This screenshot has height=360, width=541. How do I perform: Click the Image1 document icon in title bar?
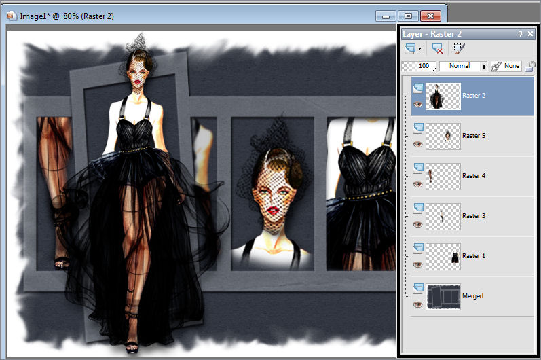pos(12,16)
